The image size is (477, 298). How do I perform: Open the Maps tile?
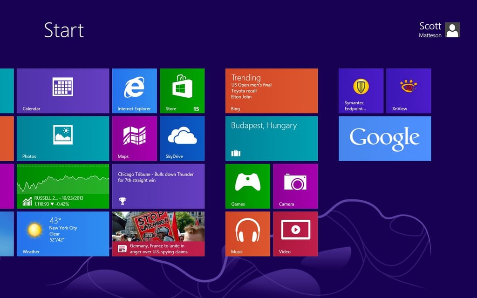click(x=135, y=139)
